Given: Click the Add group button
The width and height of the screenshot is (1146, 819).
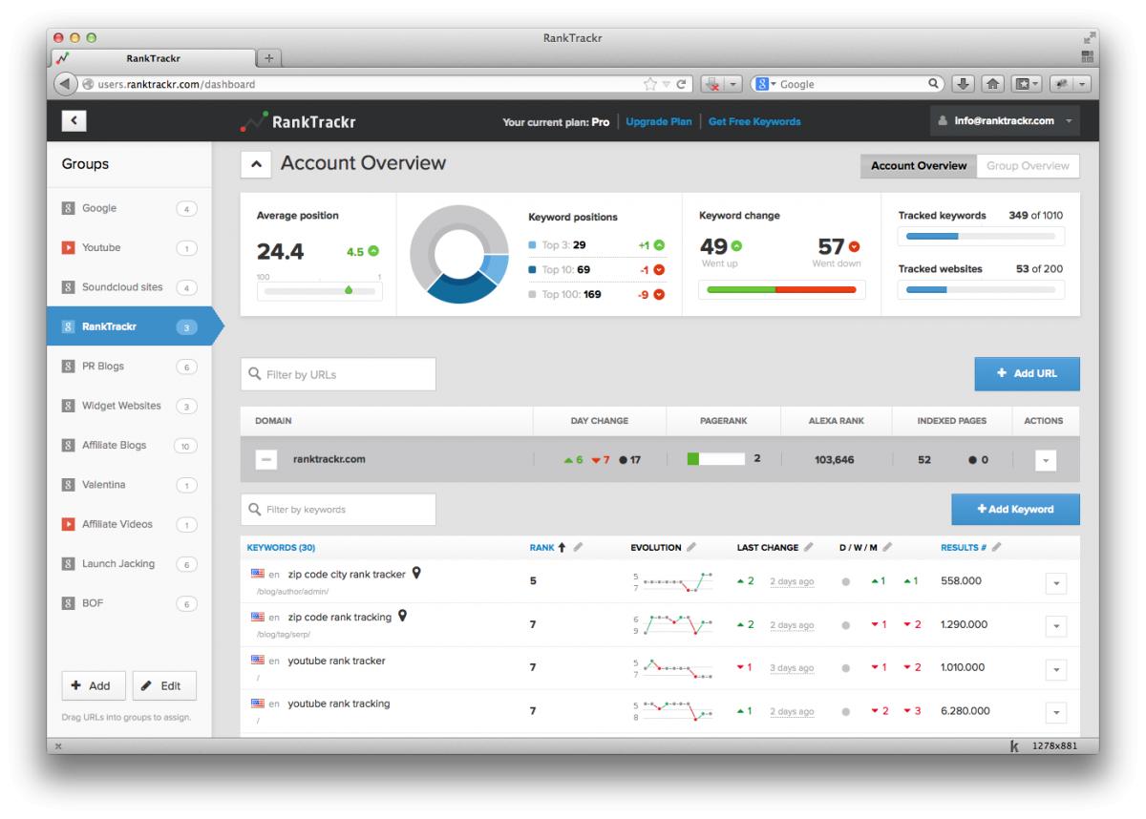Looking at the screenshot, I should pos(92,685).
